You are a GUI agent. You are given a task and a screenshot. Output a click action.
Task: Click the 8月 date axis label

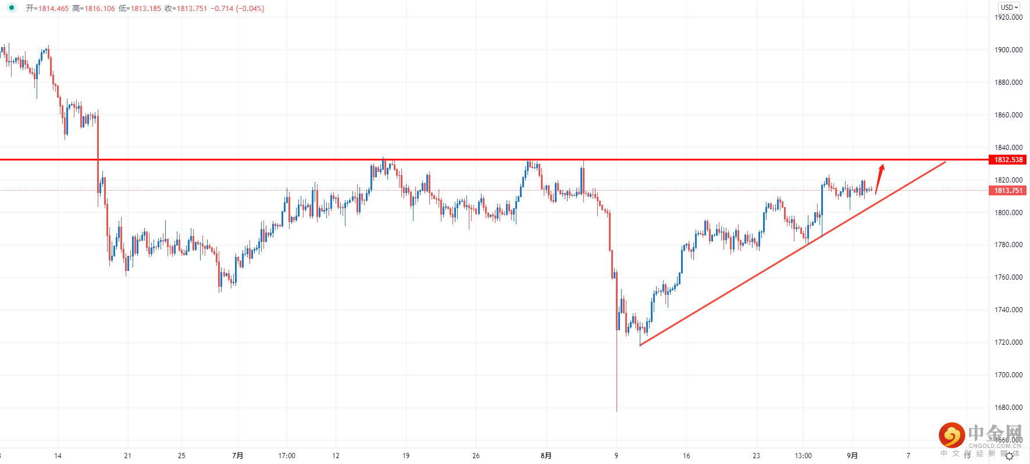[x=546, y=456]
